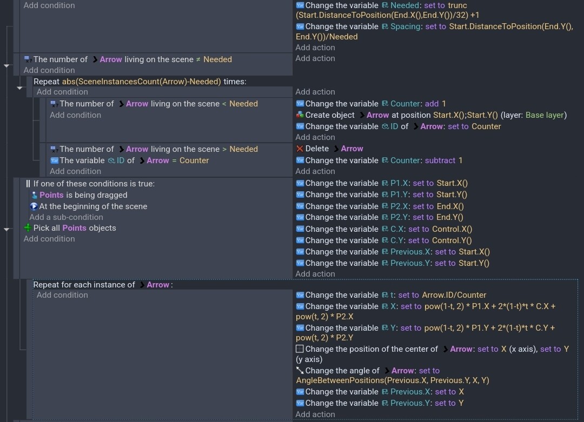Select the 'Points is being dragged' condition text

[x=83, y=195]
